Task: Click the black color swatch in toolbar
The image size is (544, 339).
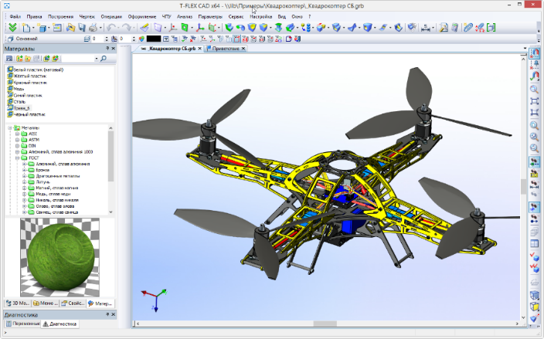Action: 154,39
